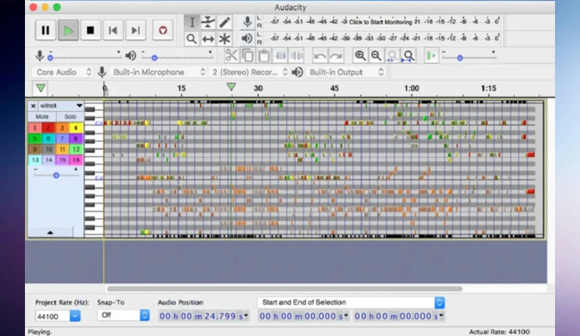Skip to start of the project

pyautogui.click(x=113, y=30)
